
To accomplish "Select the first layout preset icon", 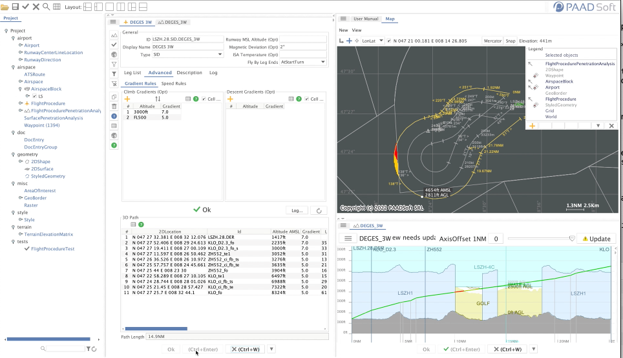I will [x=87, y=6].
